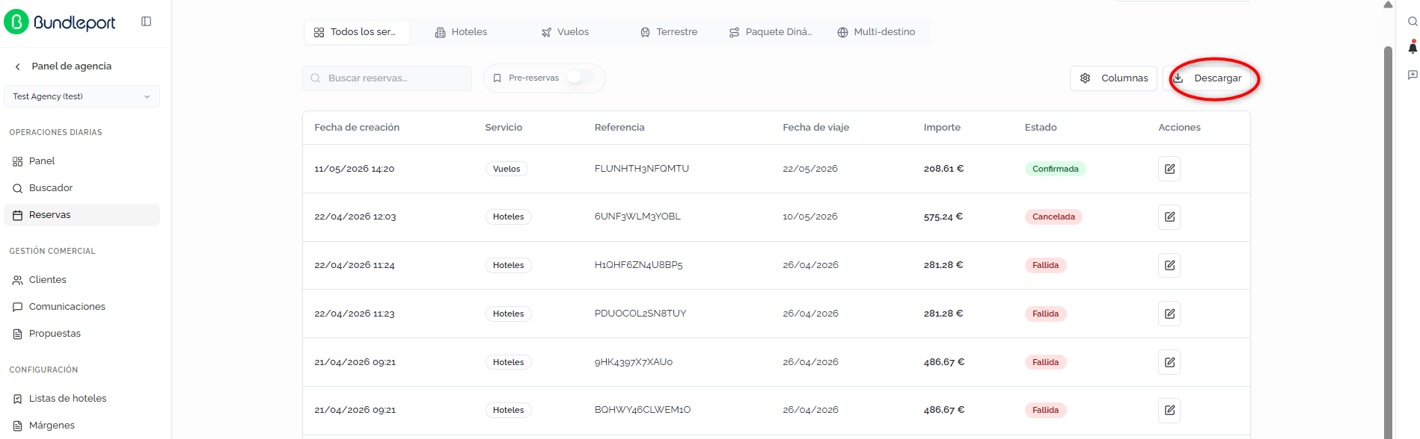This screenshot has width=1420, height=439.
Task: Open Propuestas section
Action: click(x=82, y=334)
